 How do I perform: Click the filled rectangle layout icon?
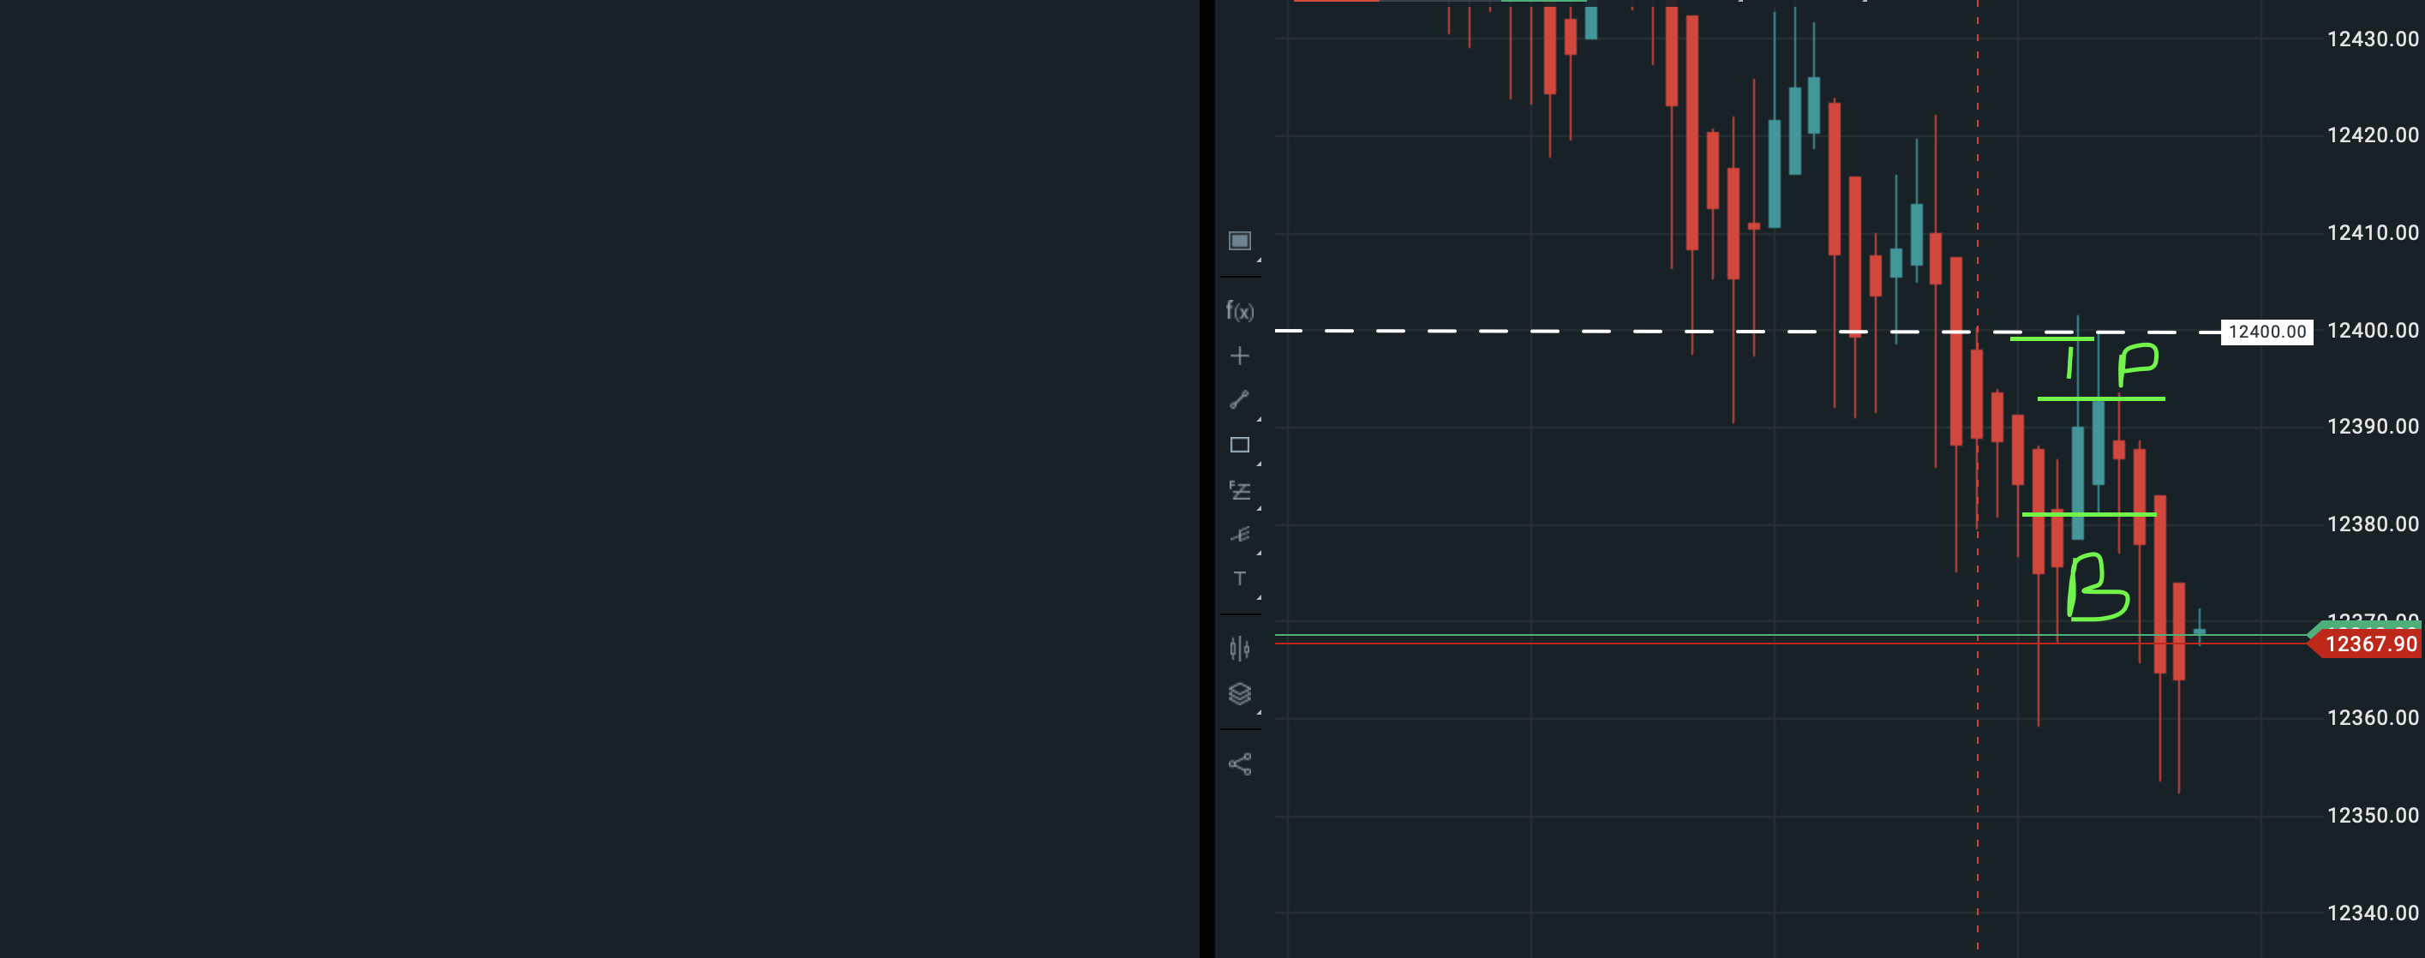tap(1239, 241)
